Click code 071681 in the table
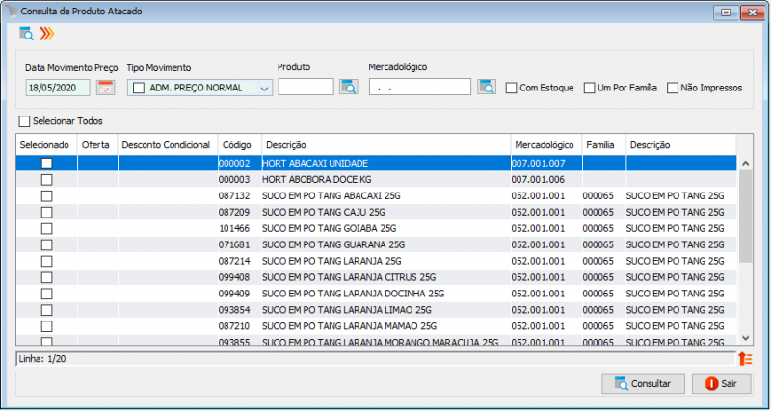 [x=234, y=245]
